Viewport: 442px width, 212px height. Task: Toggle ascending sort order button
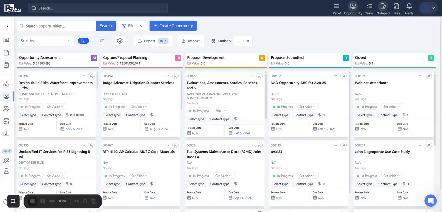click(83, 41)
